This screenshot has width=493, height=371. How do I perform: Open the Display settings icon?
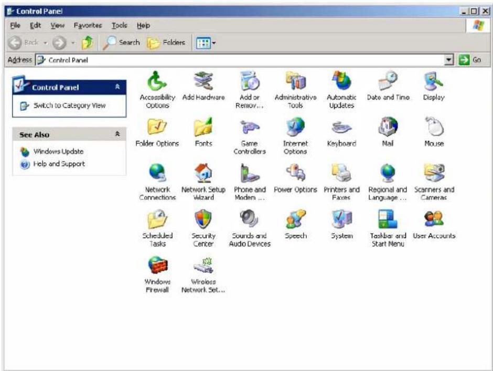(434, 81)
